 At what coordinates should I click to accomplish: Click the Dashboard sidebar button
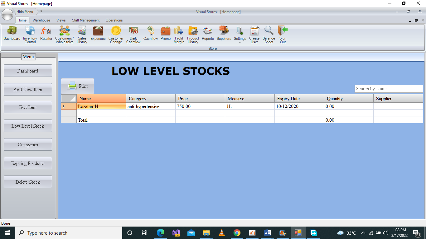(28, 71)
